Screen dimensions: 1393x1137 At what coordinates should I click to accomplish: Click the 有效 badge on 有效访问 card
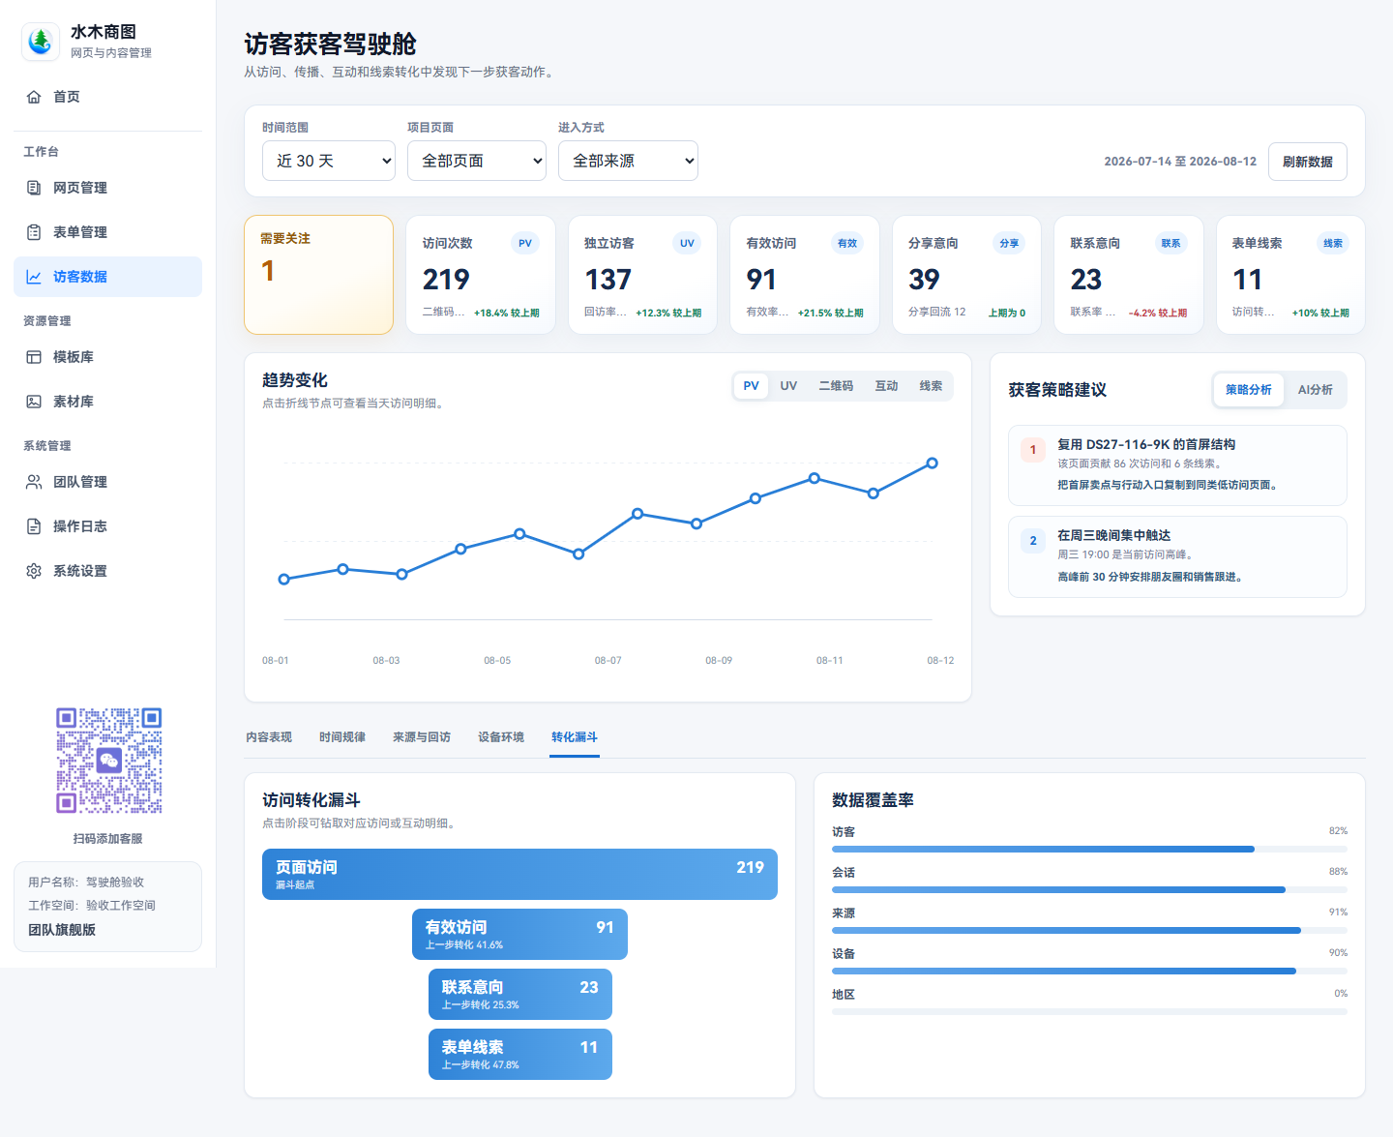click(847, 244)
